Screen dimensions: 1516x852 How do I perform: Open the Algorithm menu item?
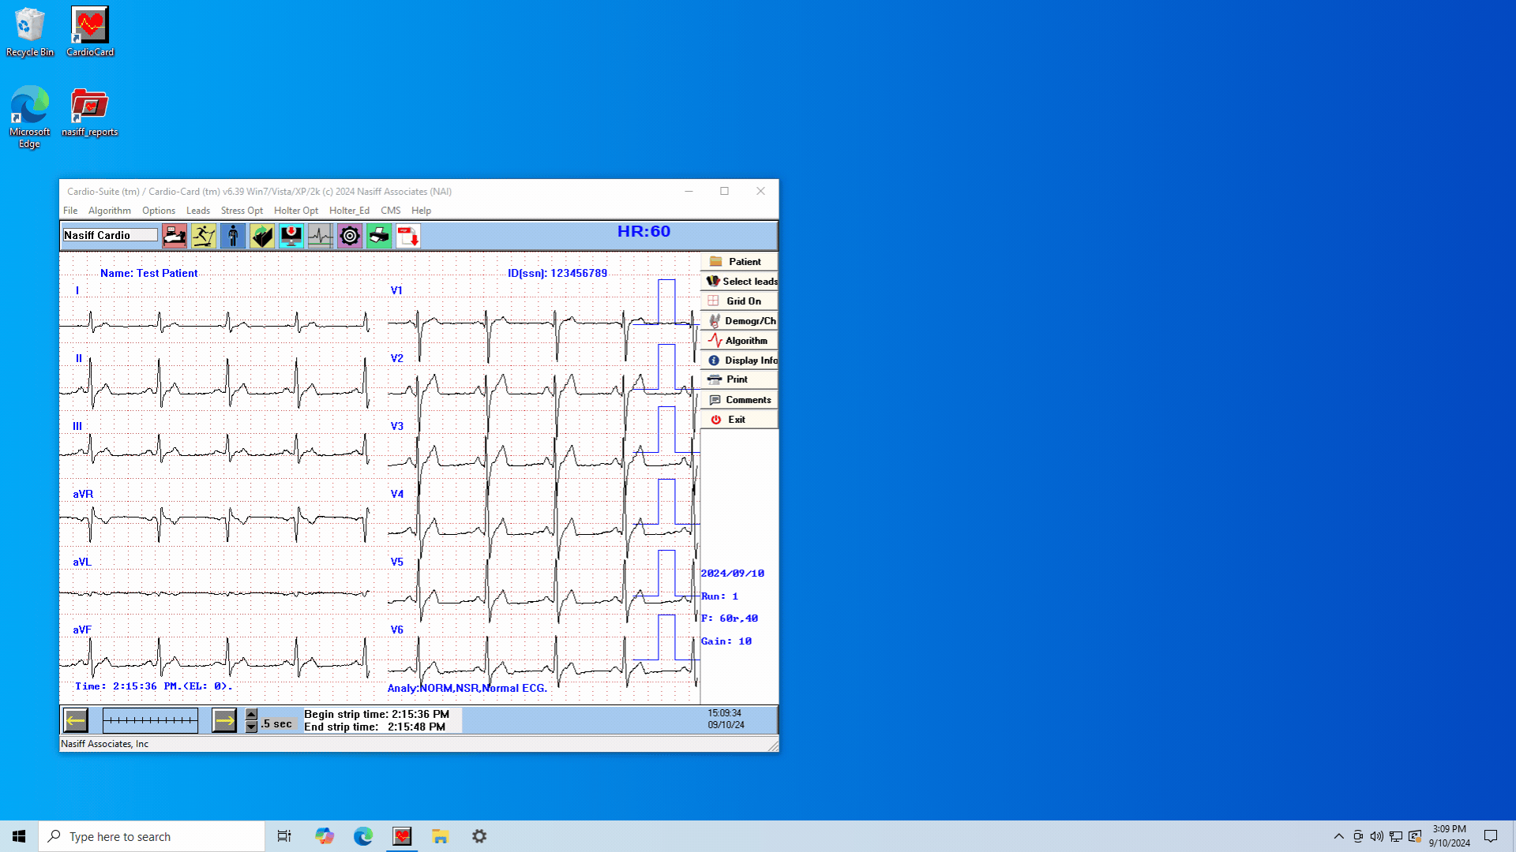109,210
